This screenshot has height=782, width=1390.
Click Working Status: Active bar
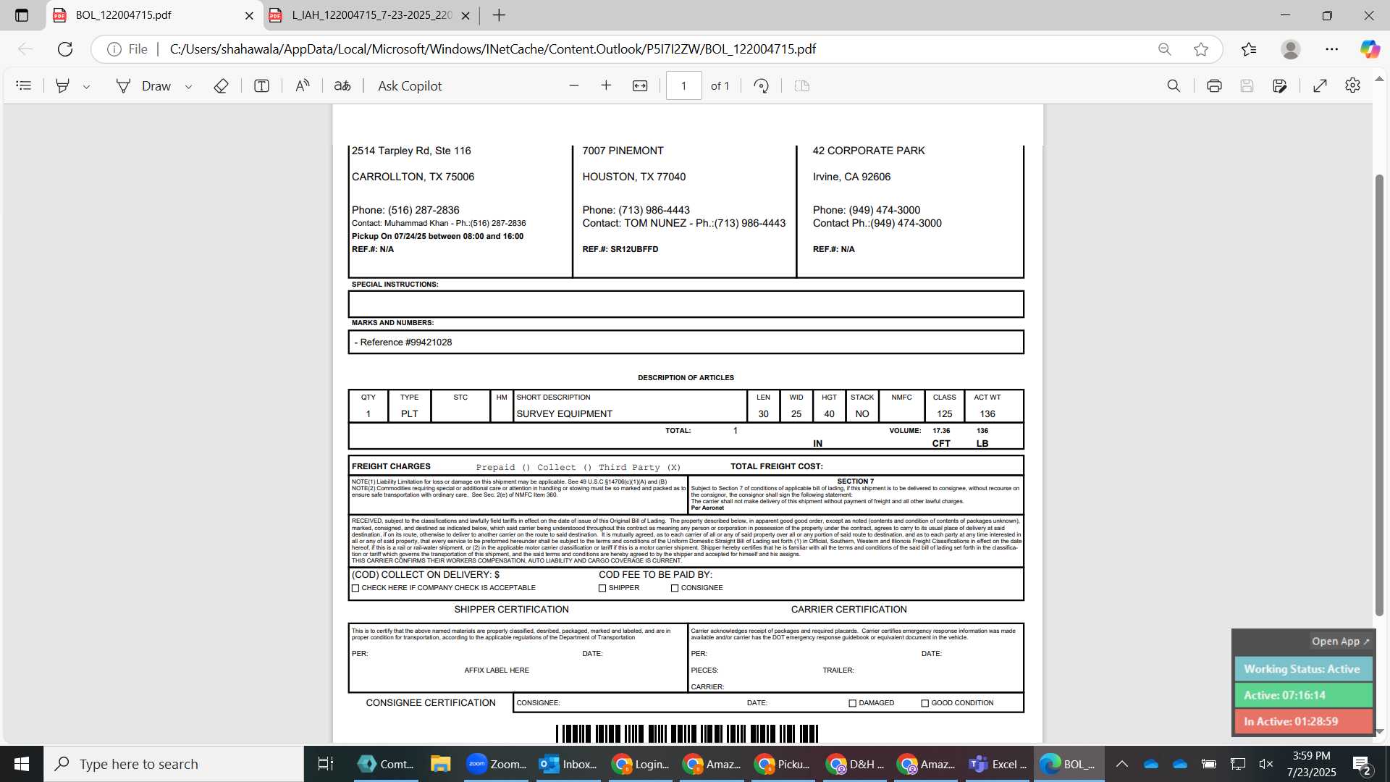pyautogui.click(x=1303, y=669)
